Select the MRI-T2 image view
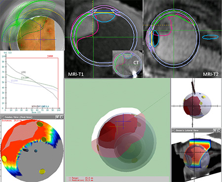222x182 pixels. pos(183,39)
